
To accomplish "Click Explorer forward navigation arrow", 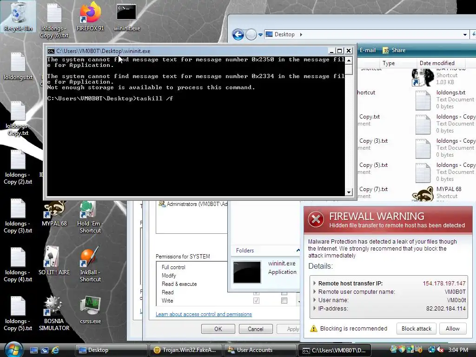I will (x=251, y=34).
